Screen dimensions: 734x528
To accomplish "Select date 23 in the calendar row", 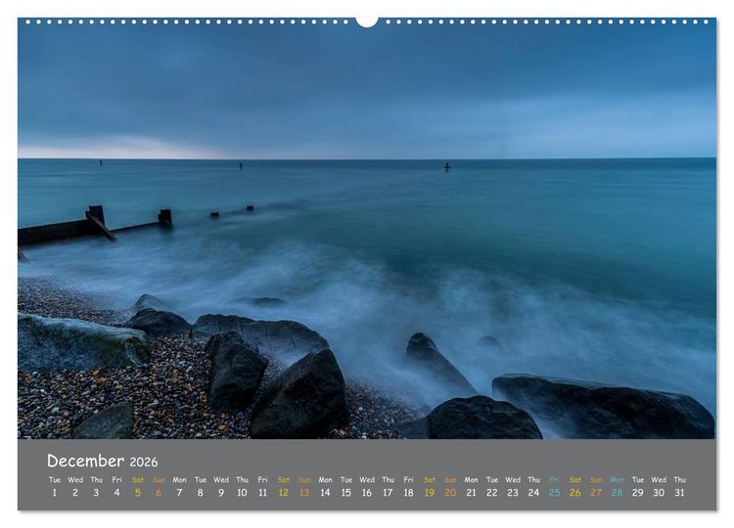I will tap(513, 493).
